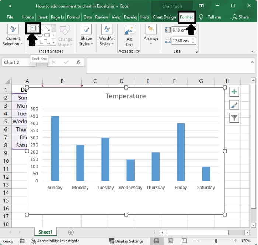Switch to Normal view in status bar
The height and width of the screenshot is (245, 258).
pos(157,241)
